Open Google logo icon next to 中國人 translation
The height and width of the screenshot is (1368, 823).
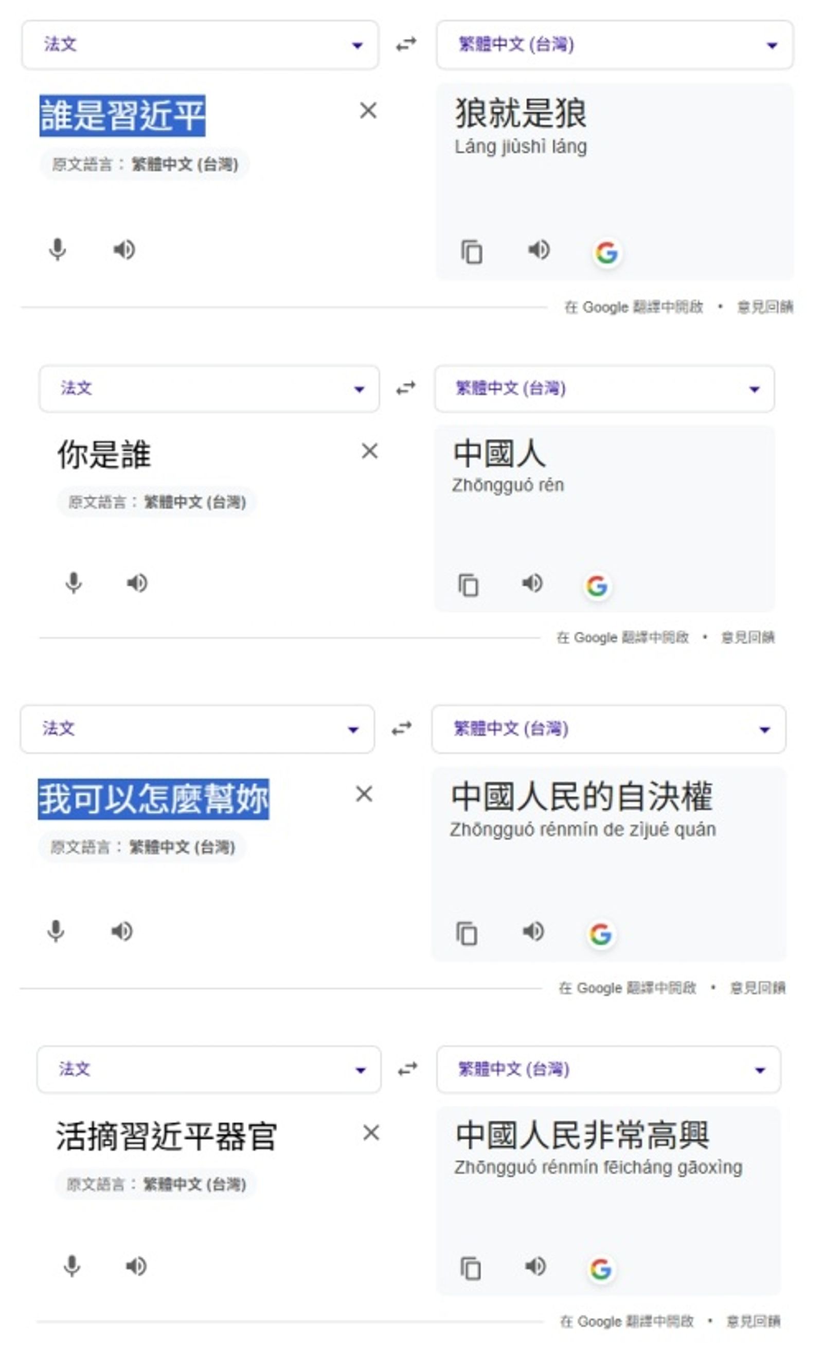[598, 585]
